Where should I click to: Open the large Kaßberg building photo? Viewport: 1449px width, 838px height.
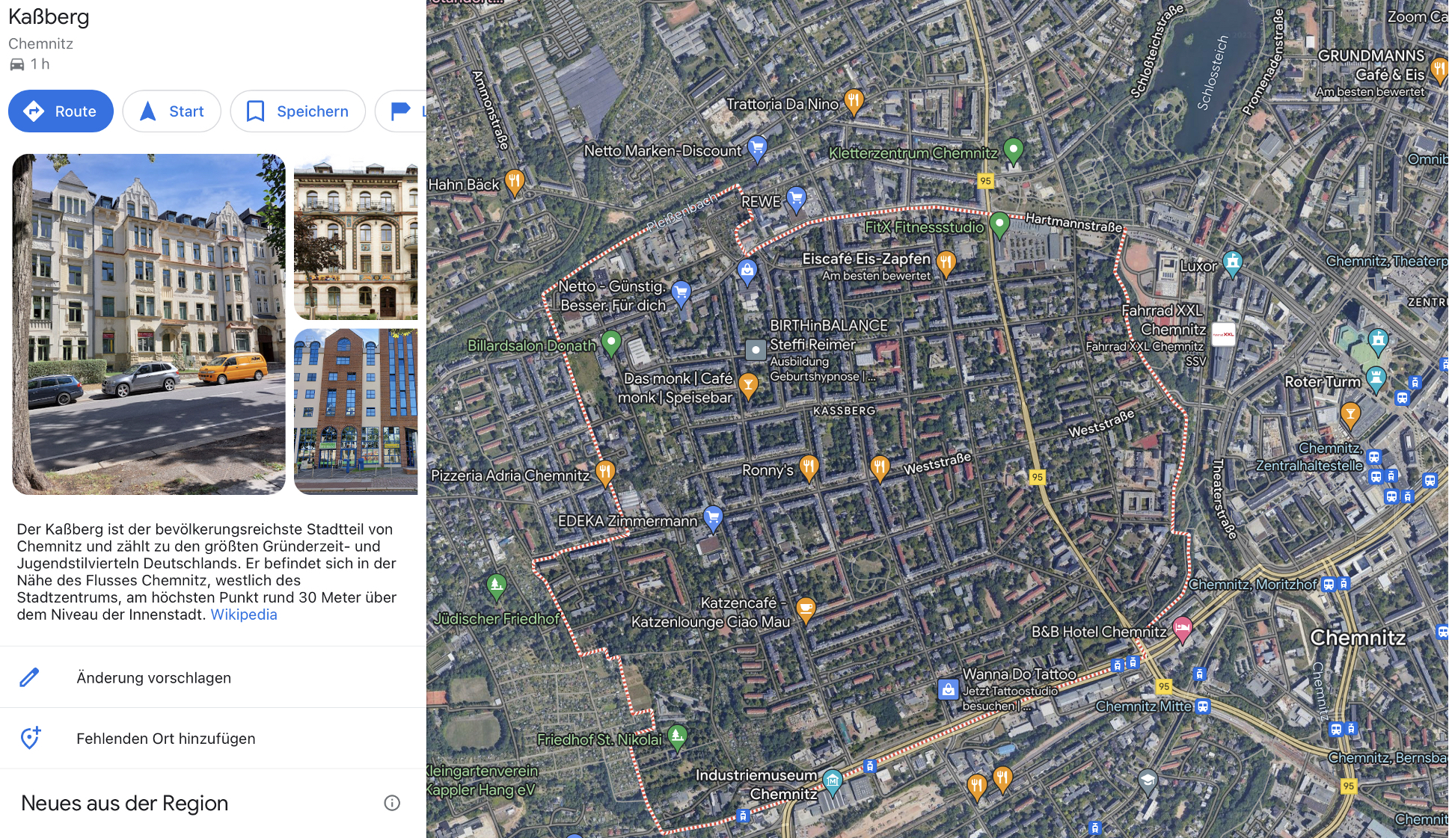pos(149,324)
